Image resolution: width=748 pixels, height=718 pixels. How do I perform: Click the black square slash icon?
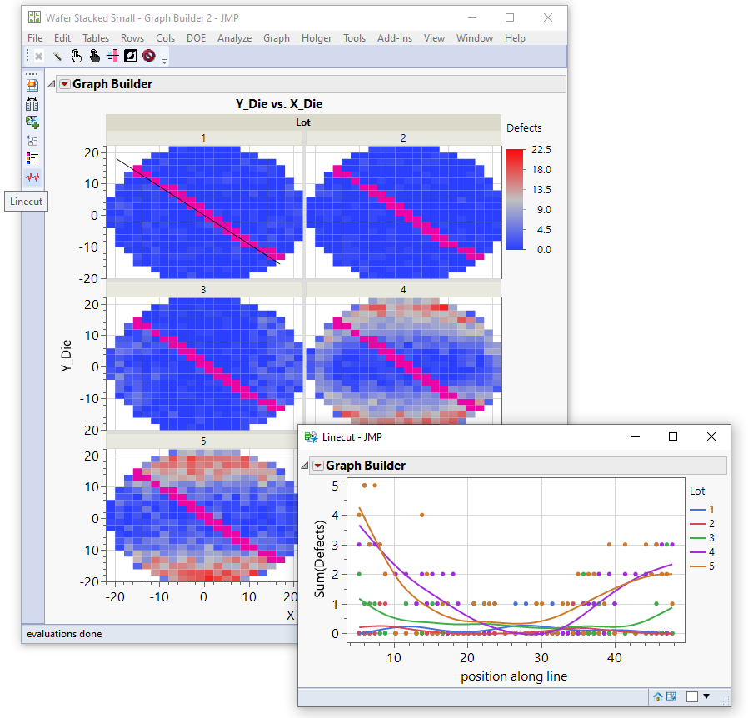(x=131, y=56)
